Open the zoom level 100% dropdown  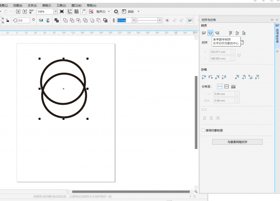click(56, 12)
